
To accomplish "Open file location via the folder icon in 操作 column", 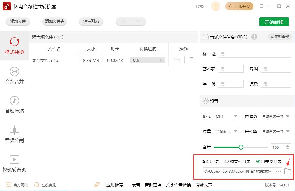I will [x=176, y=60].
